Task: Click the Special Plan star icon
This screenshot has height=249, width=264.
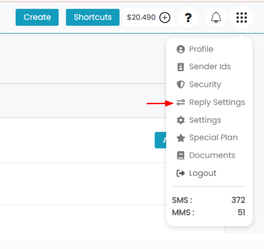Action: click(181, 138)
